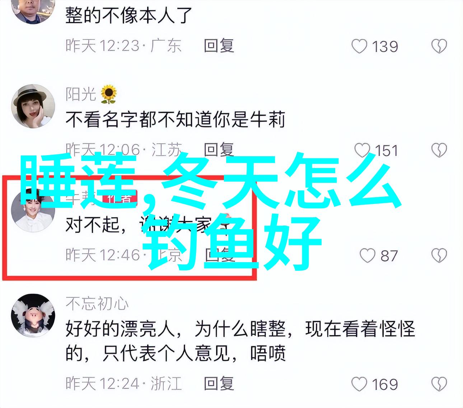Dislike the 12:46 Beijing comment
463x408 pixels.
439,255
